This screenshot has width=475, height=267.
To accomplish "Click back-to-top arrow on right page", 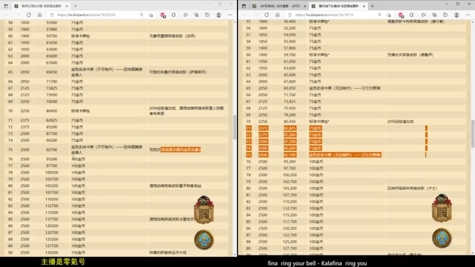I will 442,238.
